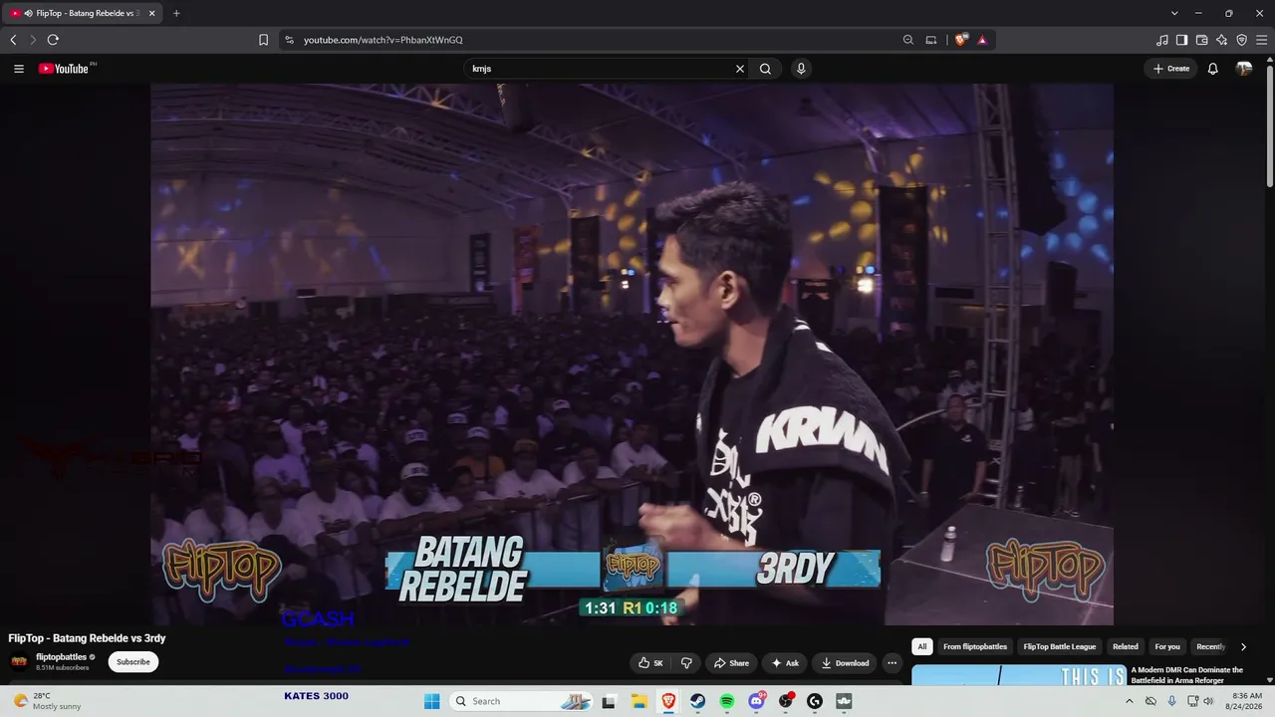Open site settings icon in address bar

coord(289,40)
